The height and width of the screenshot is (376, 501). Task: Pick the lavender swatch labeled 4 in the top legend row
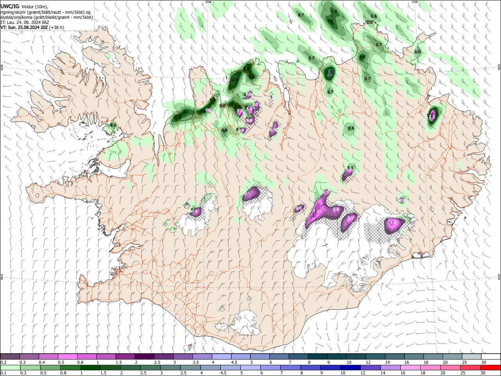point(221,357)
